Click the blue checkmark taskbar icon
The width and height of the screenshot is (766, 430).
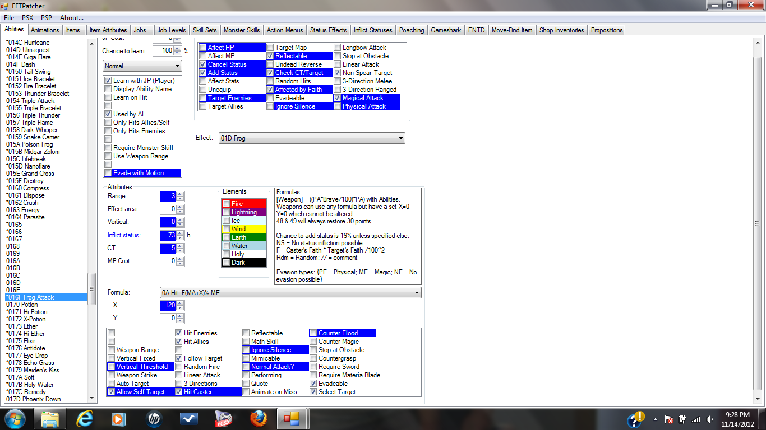(x=188, y=419)
